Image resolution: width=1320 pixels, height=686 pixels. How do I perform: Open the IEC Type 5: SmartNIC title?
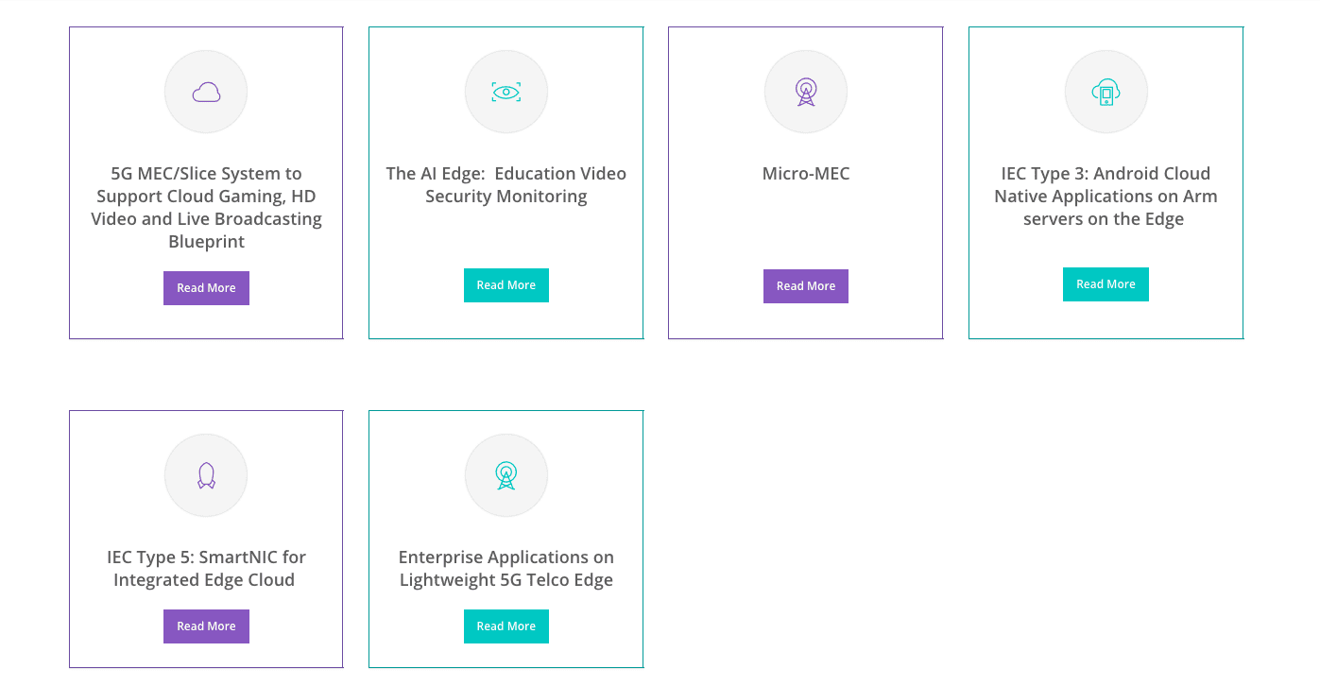tap(206, 569)
